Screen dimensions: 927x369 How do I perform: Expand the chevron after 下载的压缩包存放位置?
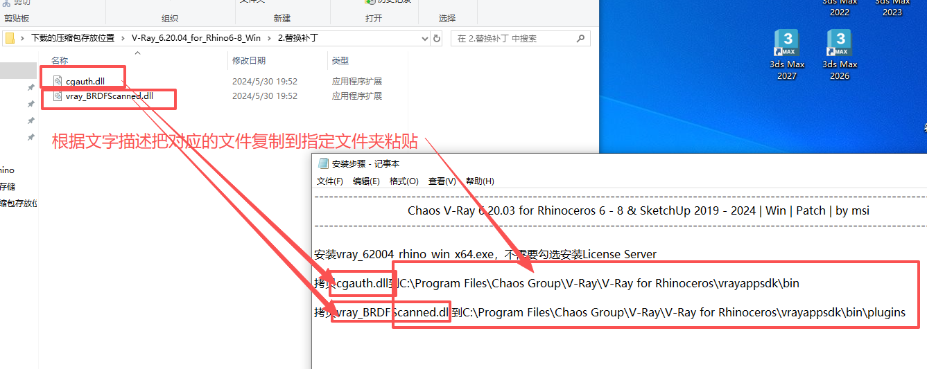coord(123,39)
